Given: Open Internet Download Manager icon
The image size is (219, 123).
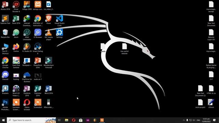Looking at the screenshot, I should click(x=27, y=20).
